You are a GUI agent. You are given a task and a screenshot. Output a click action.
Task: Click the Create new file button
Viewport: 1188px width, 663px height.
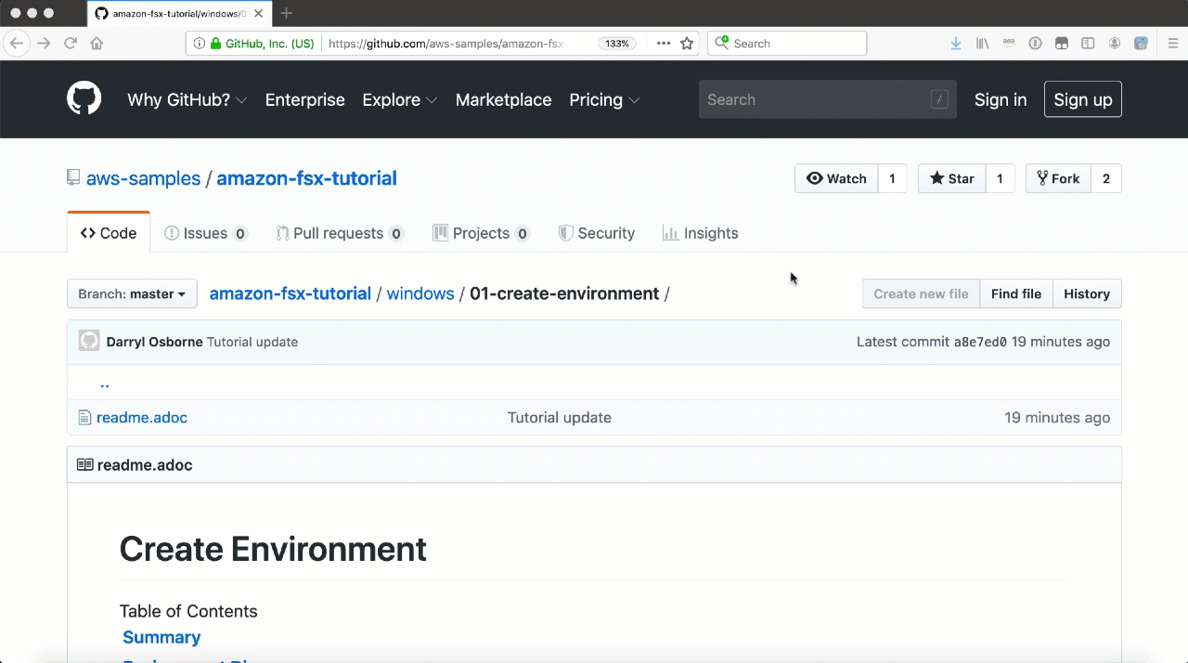coord(921,293)
